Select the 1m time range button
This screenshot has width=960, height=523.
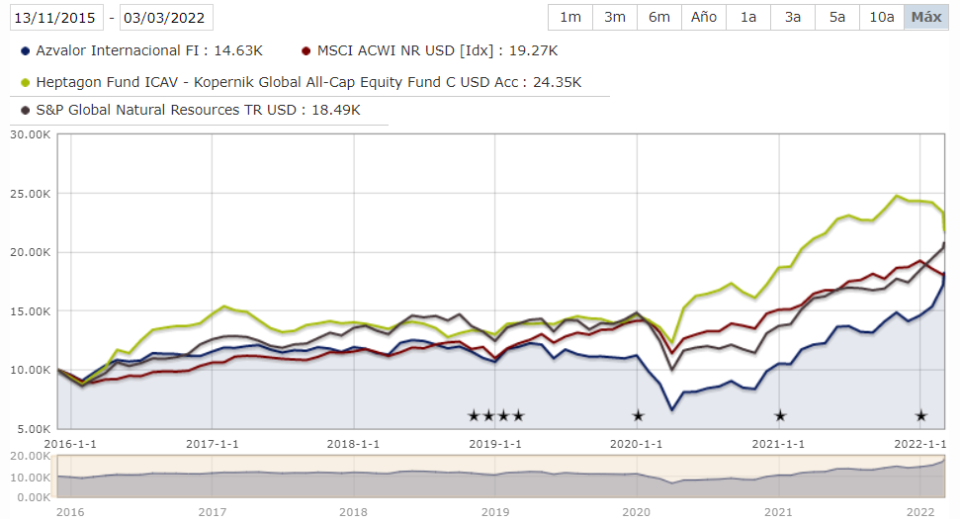coord(570,18)
